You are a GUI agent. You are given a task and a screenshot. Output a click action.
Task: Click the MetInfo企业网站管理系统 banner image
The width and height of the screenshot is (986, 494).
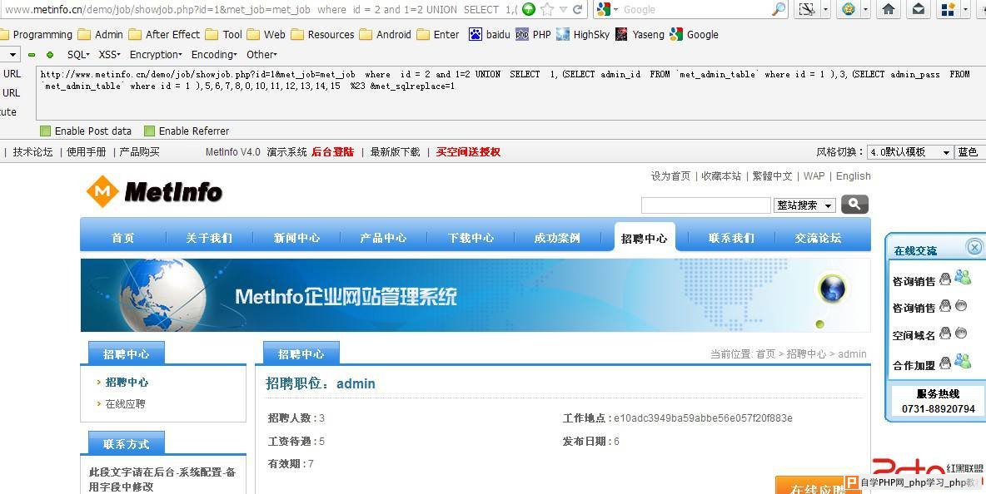(x=476, y=295)
